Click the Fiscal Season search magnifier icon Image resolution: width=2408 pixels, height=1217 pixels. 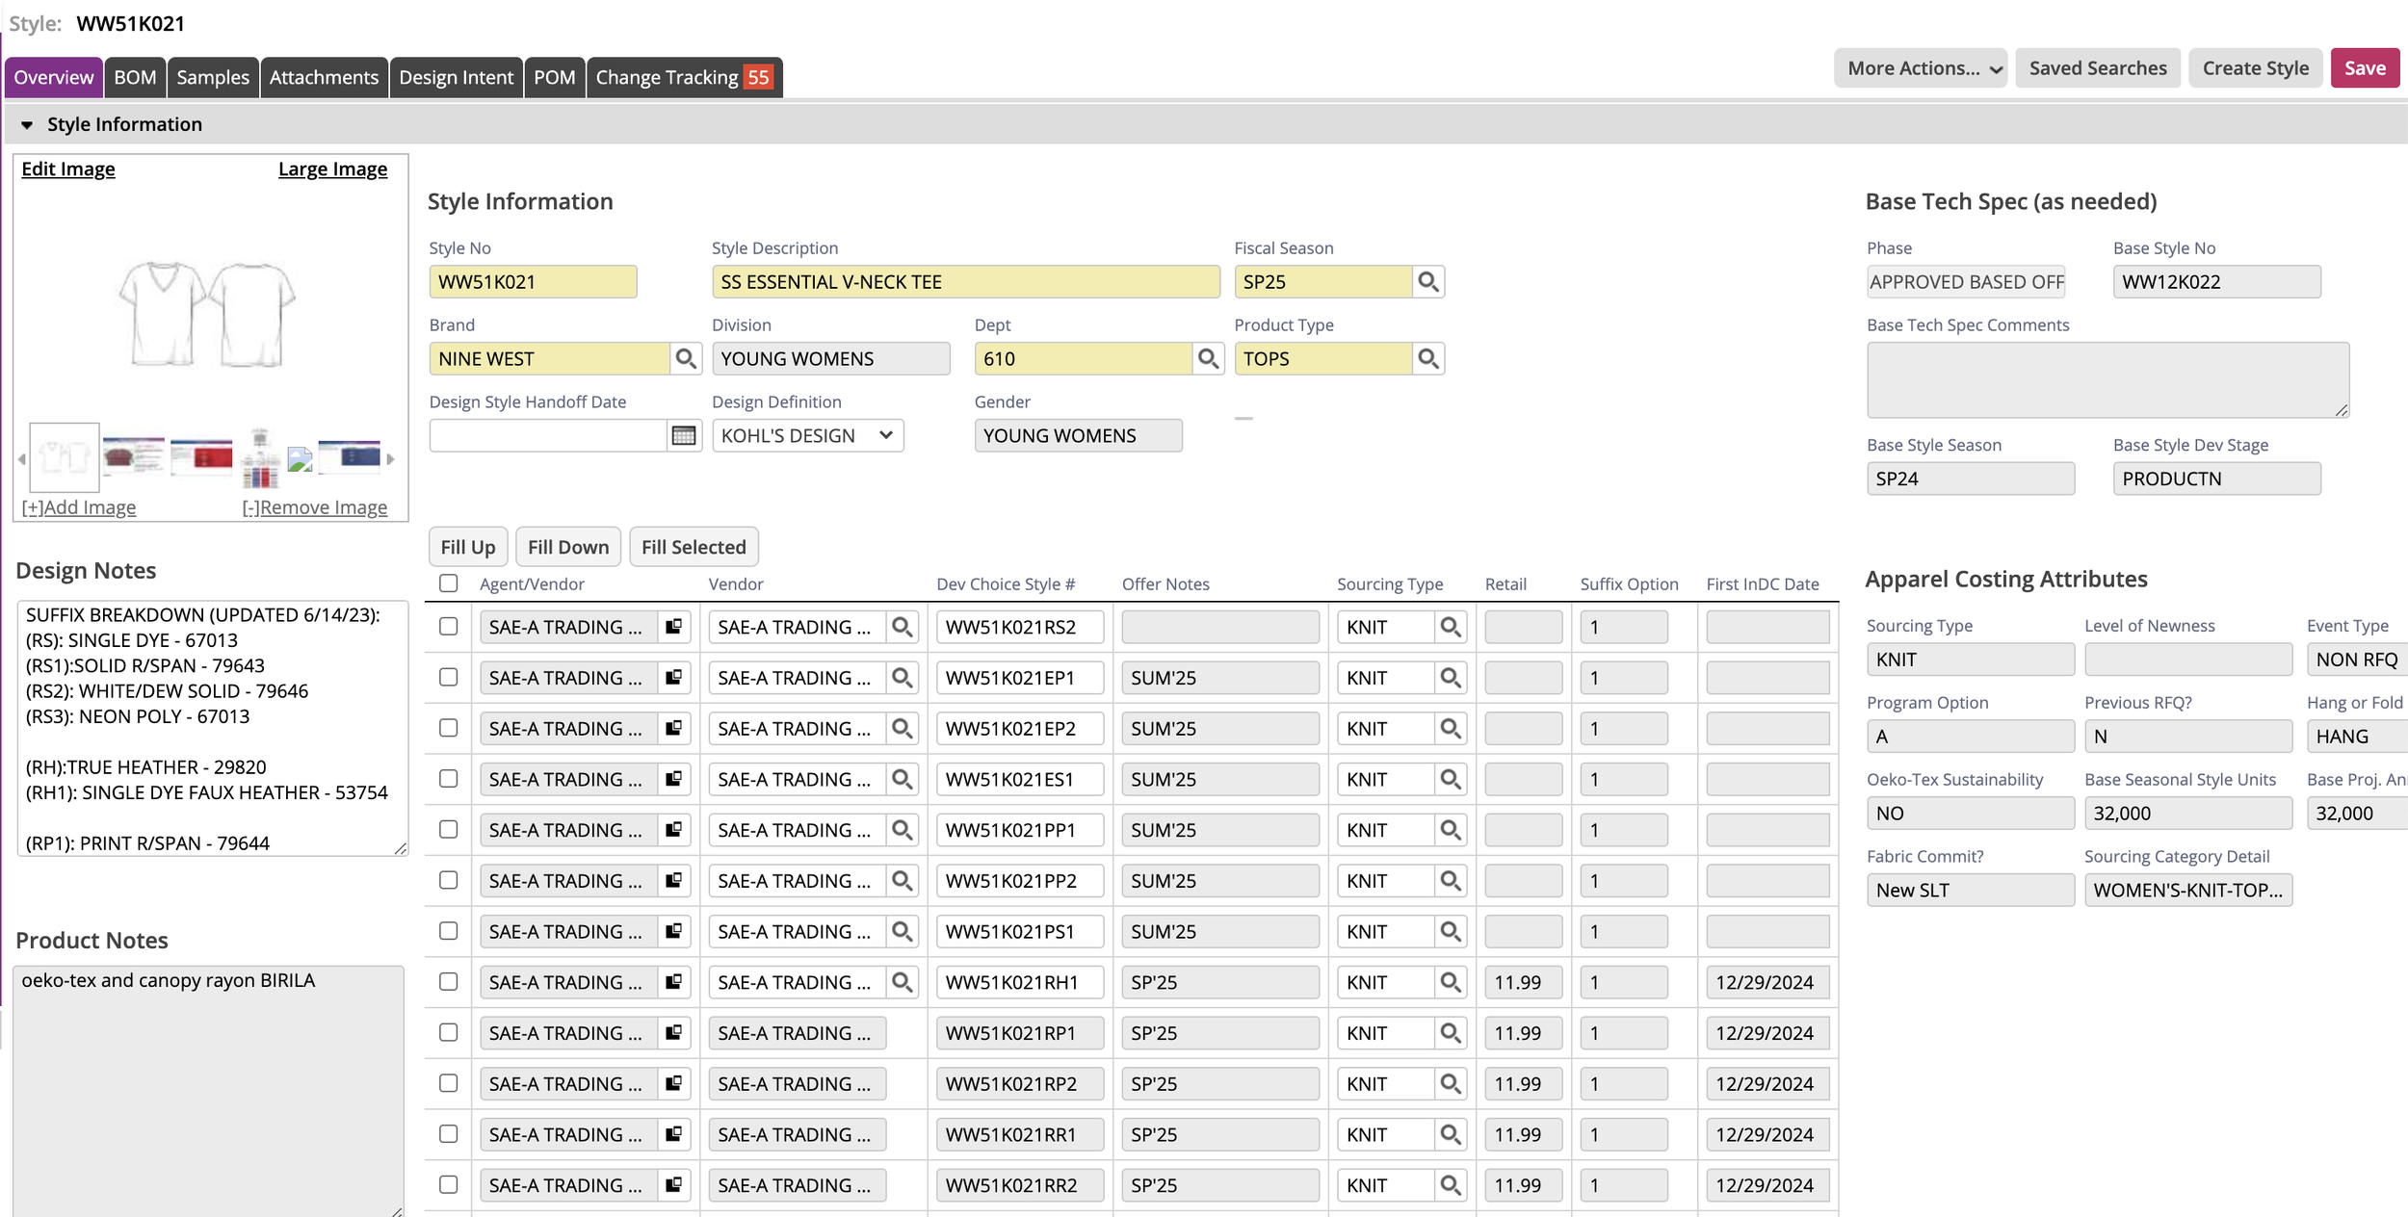coord(1427,282)
